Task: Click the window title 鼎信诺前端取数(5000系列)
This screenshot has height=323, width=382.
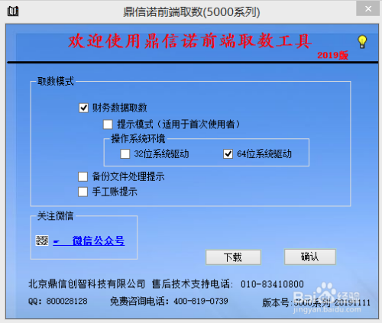Action: [192, 11]
